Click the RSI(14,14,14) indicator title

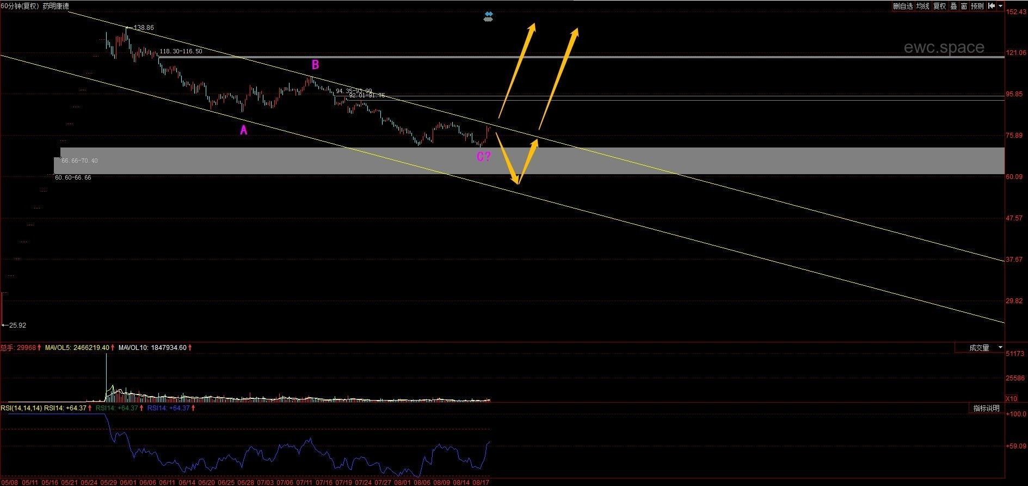click(21, 408)
